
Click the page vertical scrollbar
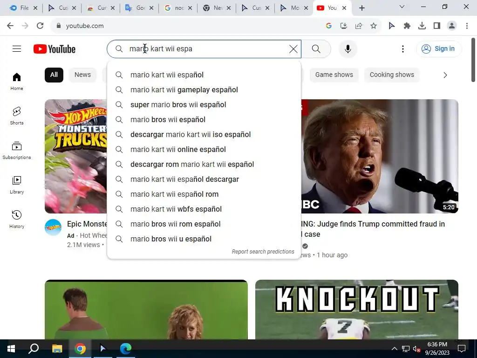tap(473, 60)
